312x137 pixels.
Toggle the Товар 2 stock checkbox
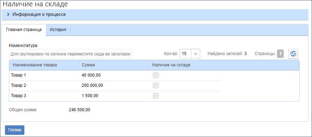pos(156,86)
